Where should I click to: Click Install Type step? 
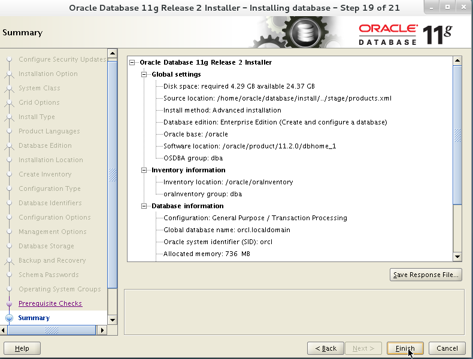coord(37,117)
